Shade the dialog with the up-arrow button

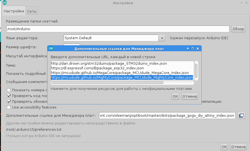click(188, 49)
